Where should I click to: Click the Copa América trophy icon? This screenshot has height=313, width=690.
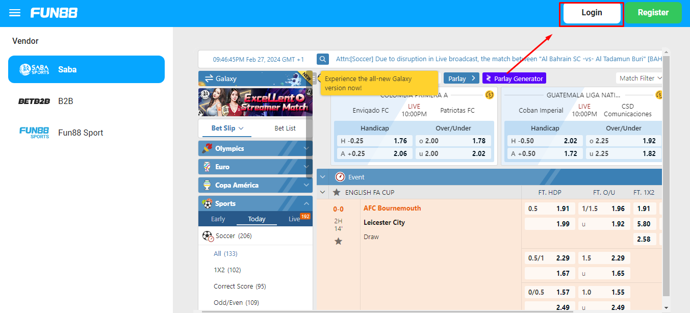[207, 185]
